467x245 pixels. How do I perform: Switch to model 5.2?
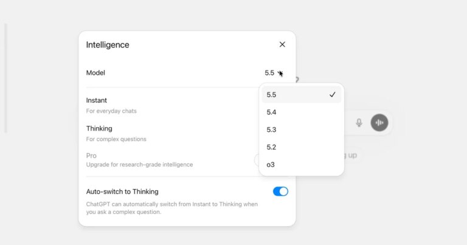point(302,147)
